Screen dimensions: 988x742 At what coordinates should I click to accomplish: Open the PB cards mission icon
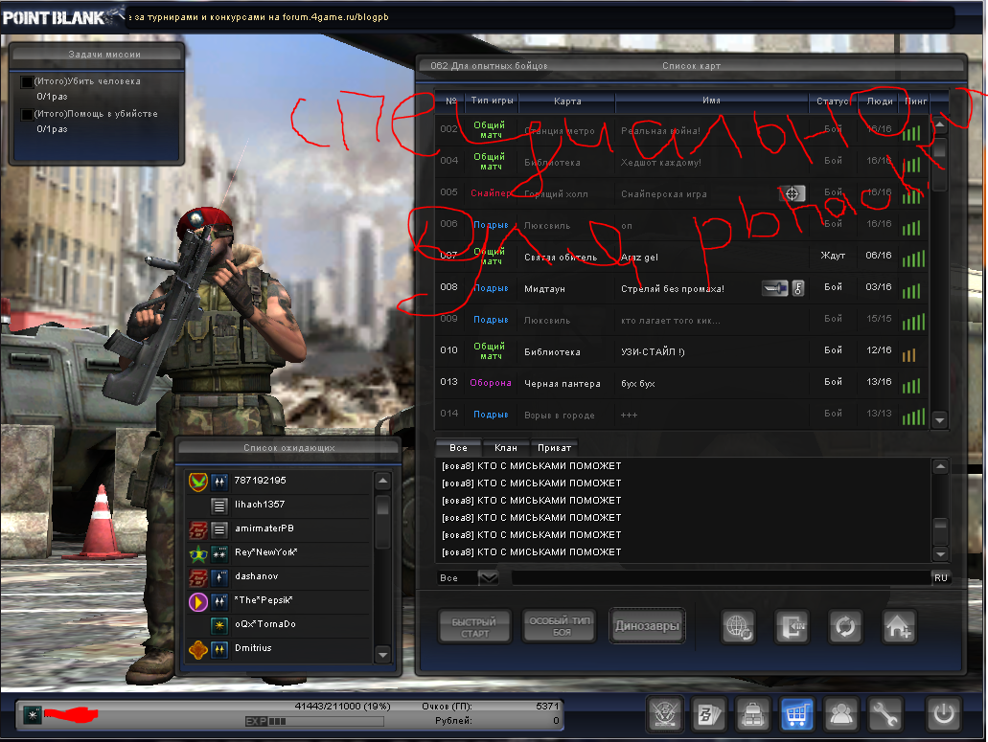709,714
